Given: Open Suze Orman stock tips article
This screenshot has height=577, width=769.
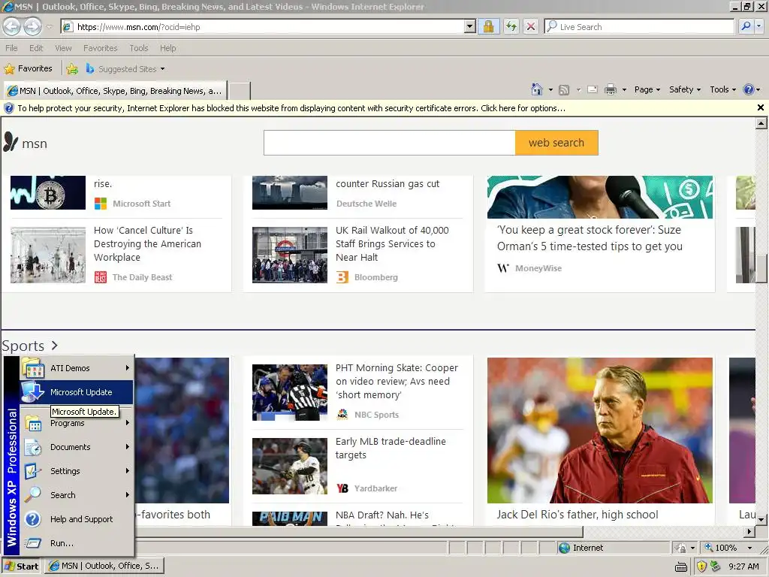Looking at the screenshot, I should [x=590, y=238].
